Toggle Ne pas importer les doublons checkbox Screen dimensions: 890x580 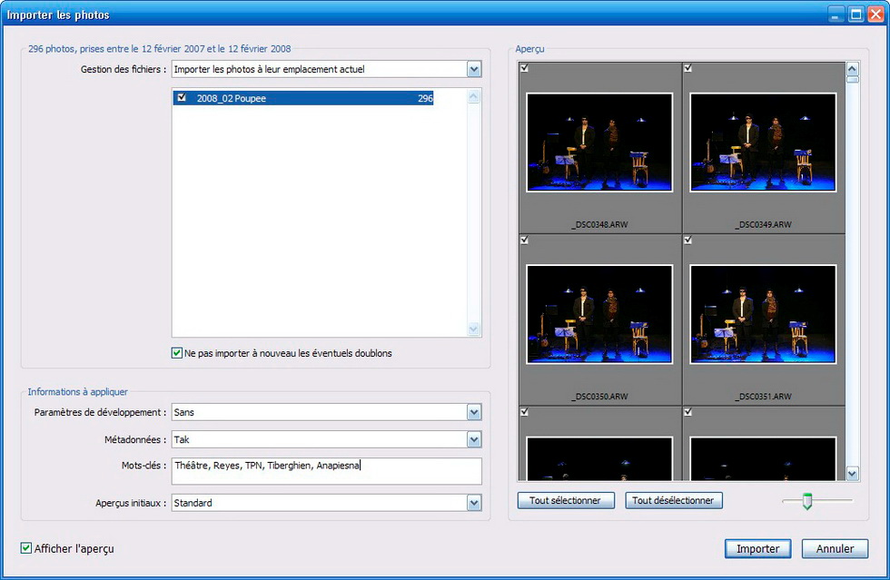pos(177,353)
